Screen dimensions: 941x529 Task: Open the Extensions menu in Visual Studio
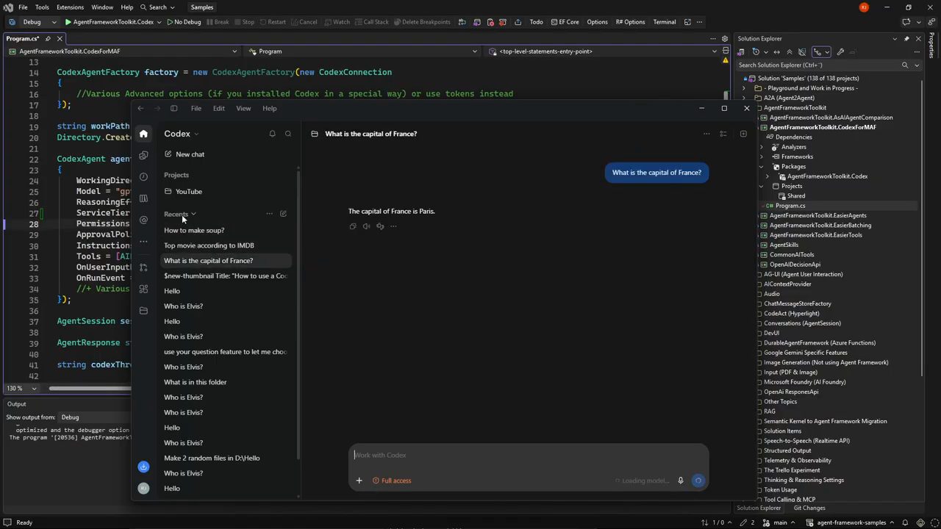tap(70, 7)
